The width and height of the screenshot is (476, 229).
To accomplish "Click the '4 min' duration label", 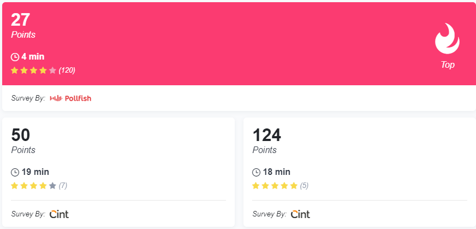I will point(33,57).
